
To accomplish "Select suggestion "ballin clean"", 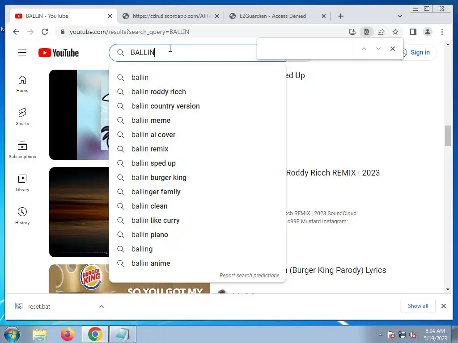I will (x=197, y=206).
